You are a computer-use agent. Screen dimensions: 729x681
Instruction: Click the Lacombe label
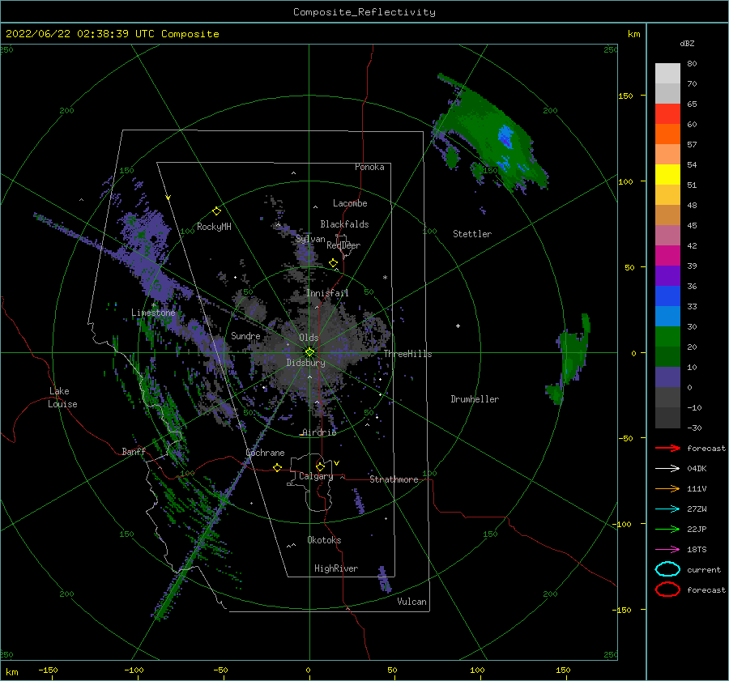point(350,203)
